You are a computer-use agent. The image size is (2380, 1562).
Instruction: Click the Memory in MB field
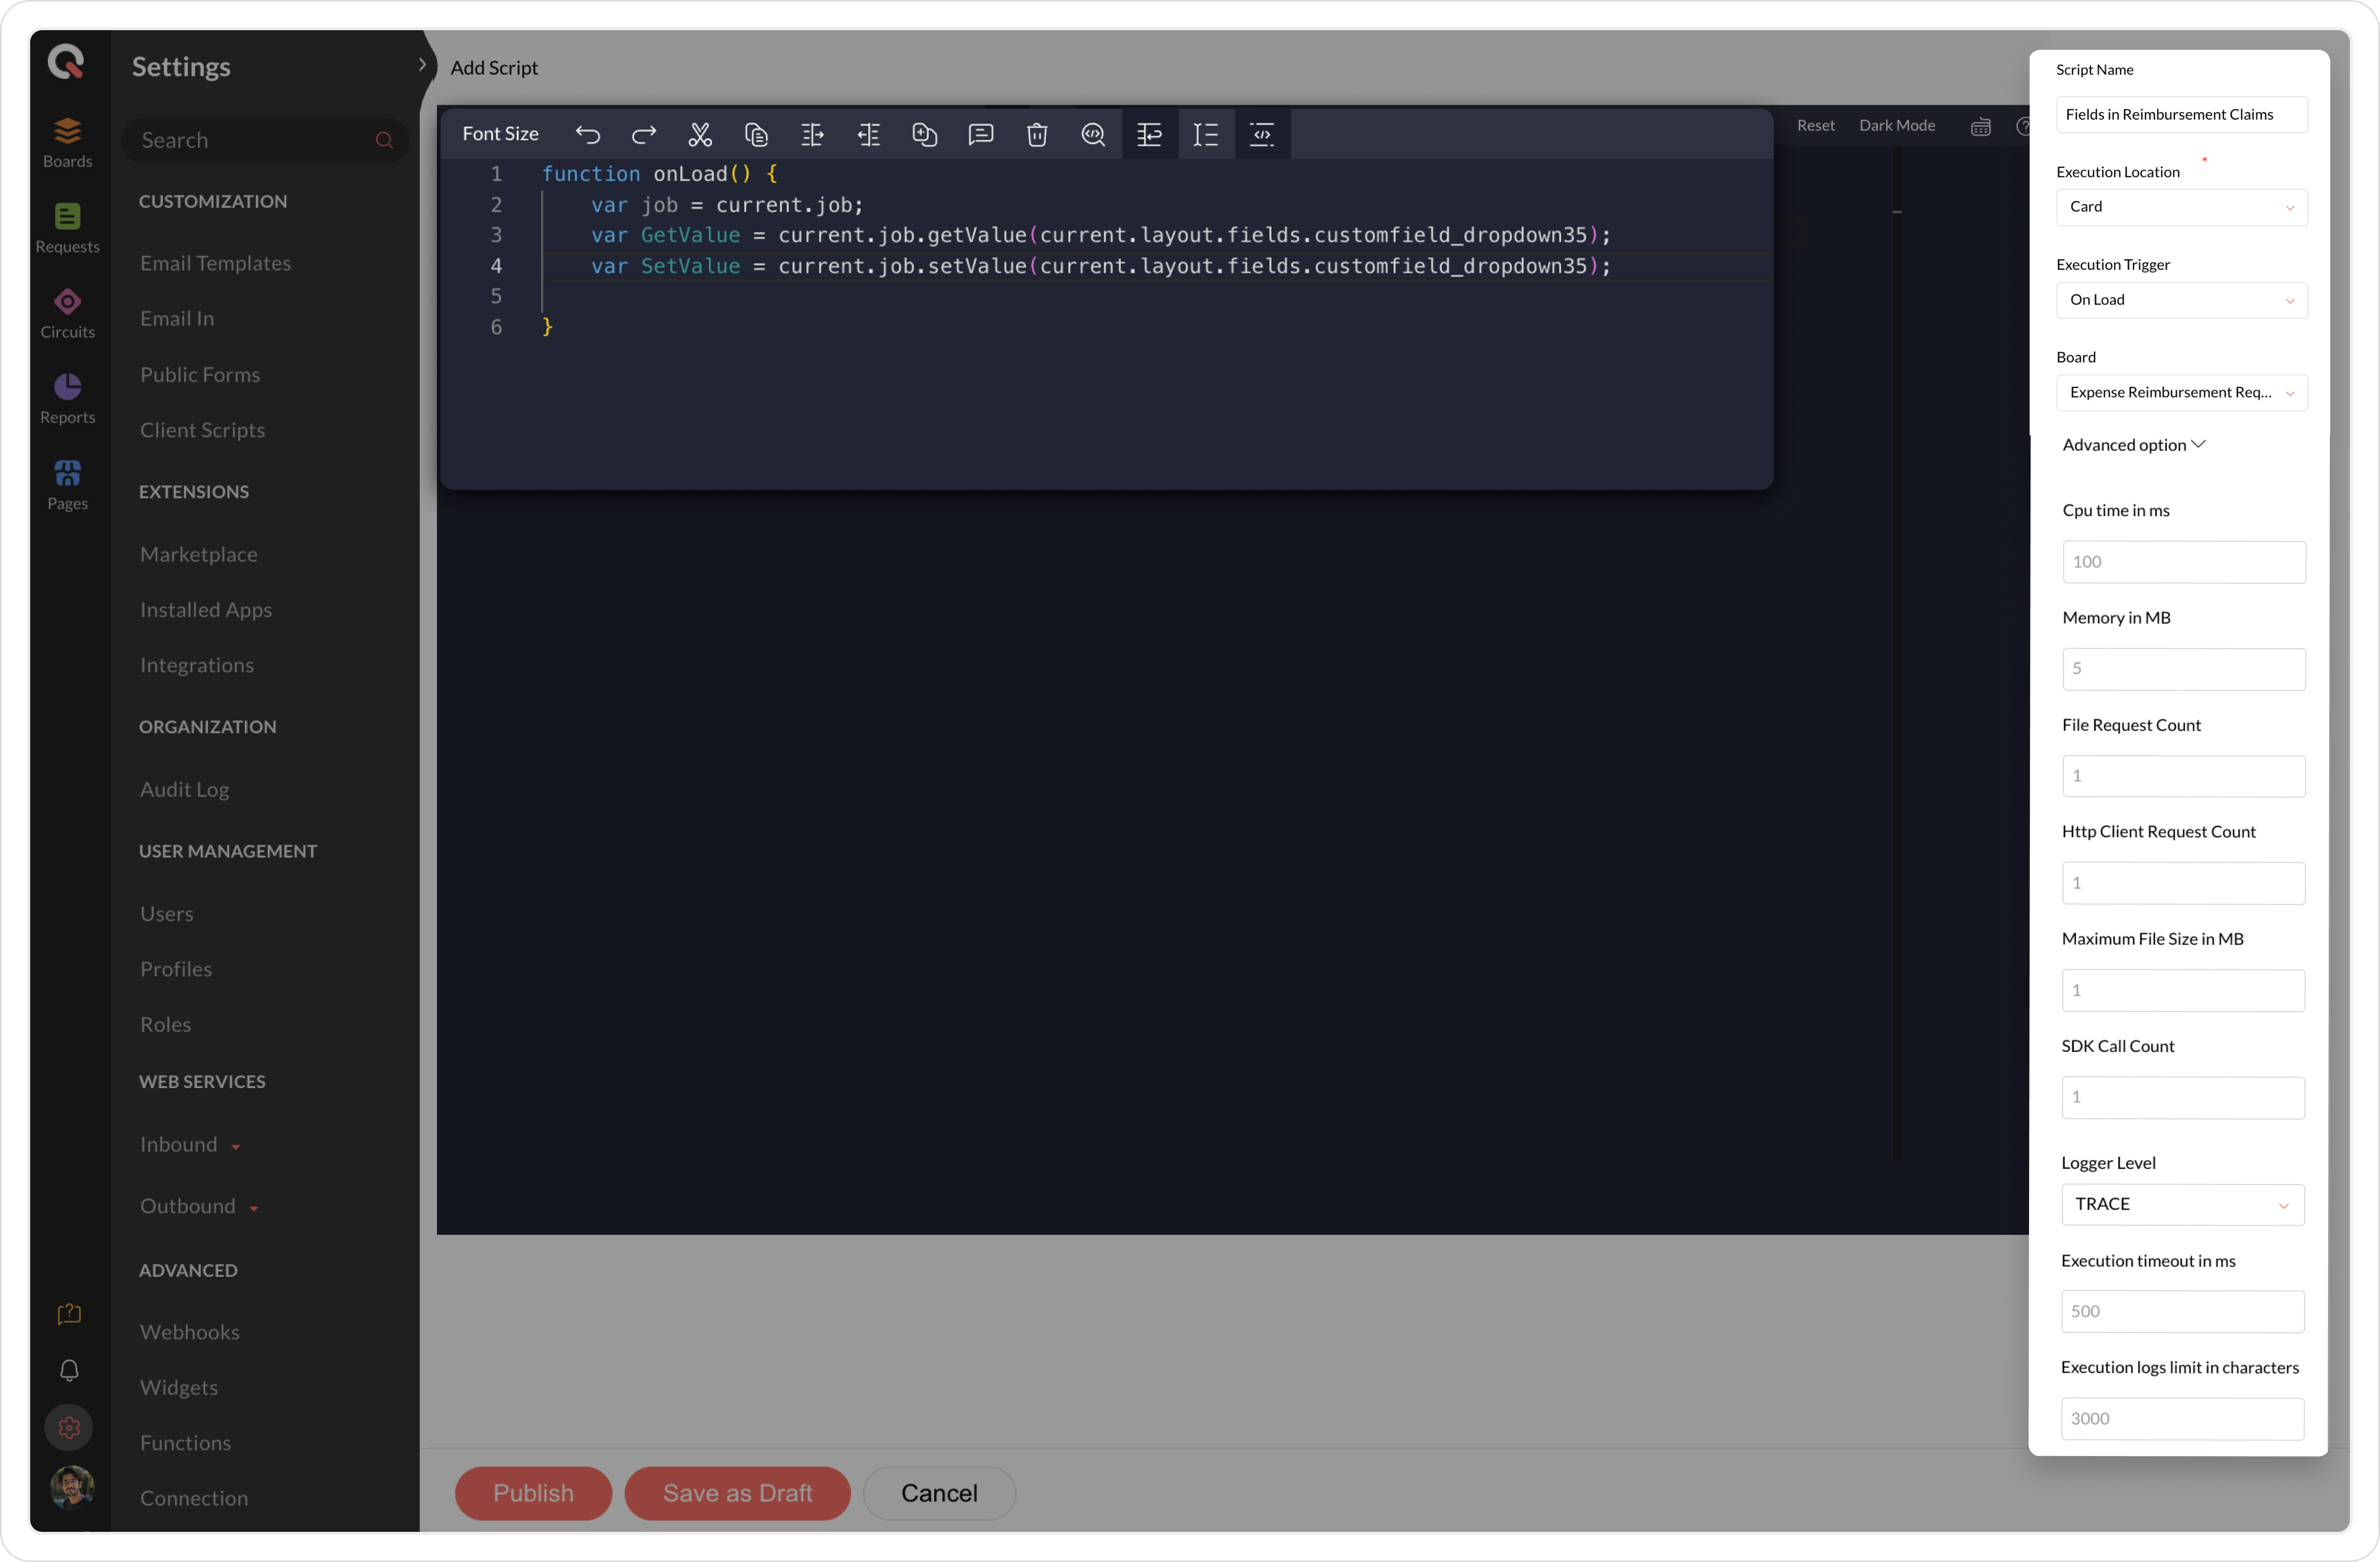pos(2184,668)
